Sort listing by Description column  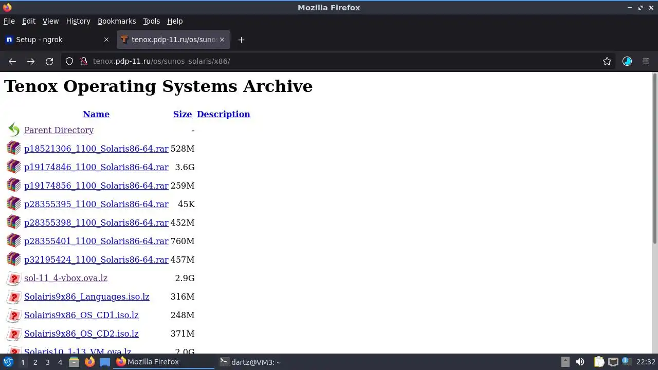(223, 114)
